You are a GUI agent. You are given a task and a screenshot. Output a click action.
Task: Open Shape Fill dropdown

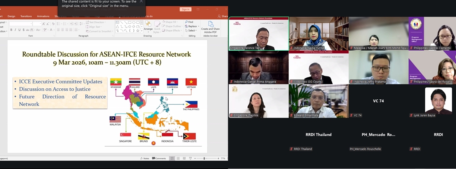(171, 22)
